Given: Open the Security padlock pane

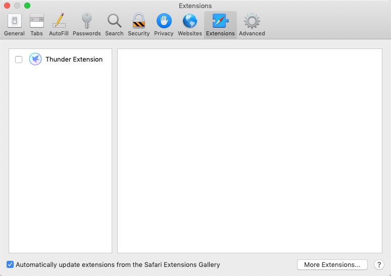Looking at the screenshot, I should tap(138, 25).
